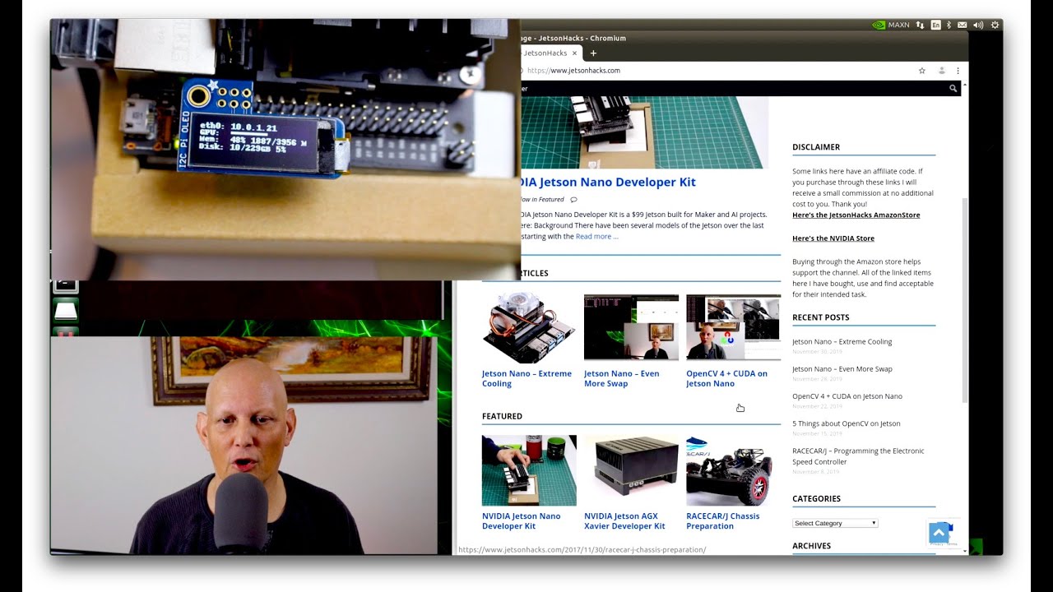Click the NVIDIA power mode indicator icon
Screen dimensions: 1053x592
879,25
